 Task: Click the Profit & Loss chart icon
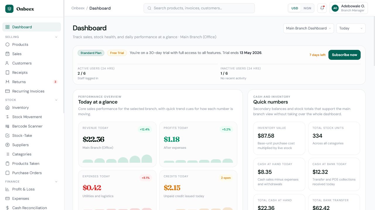pos(8,189)
